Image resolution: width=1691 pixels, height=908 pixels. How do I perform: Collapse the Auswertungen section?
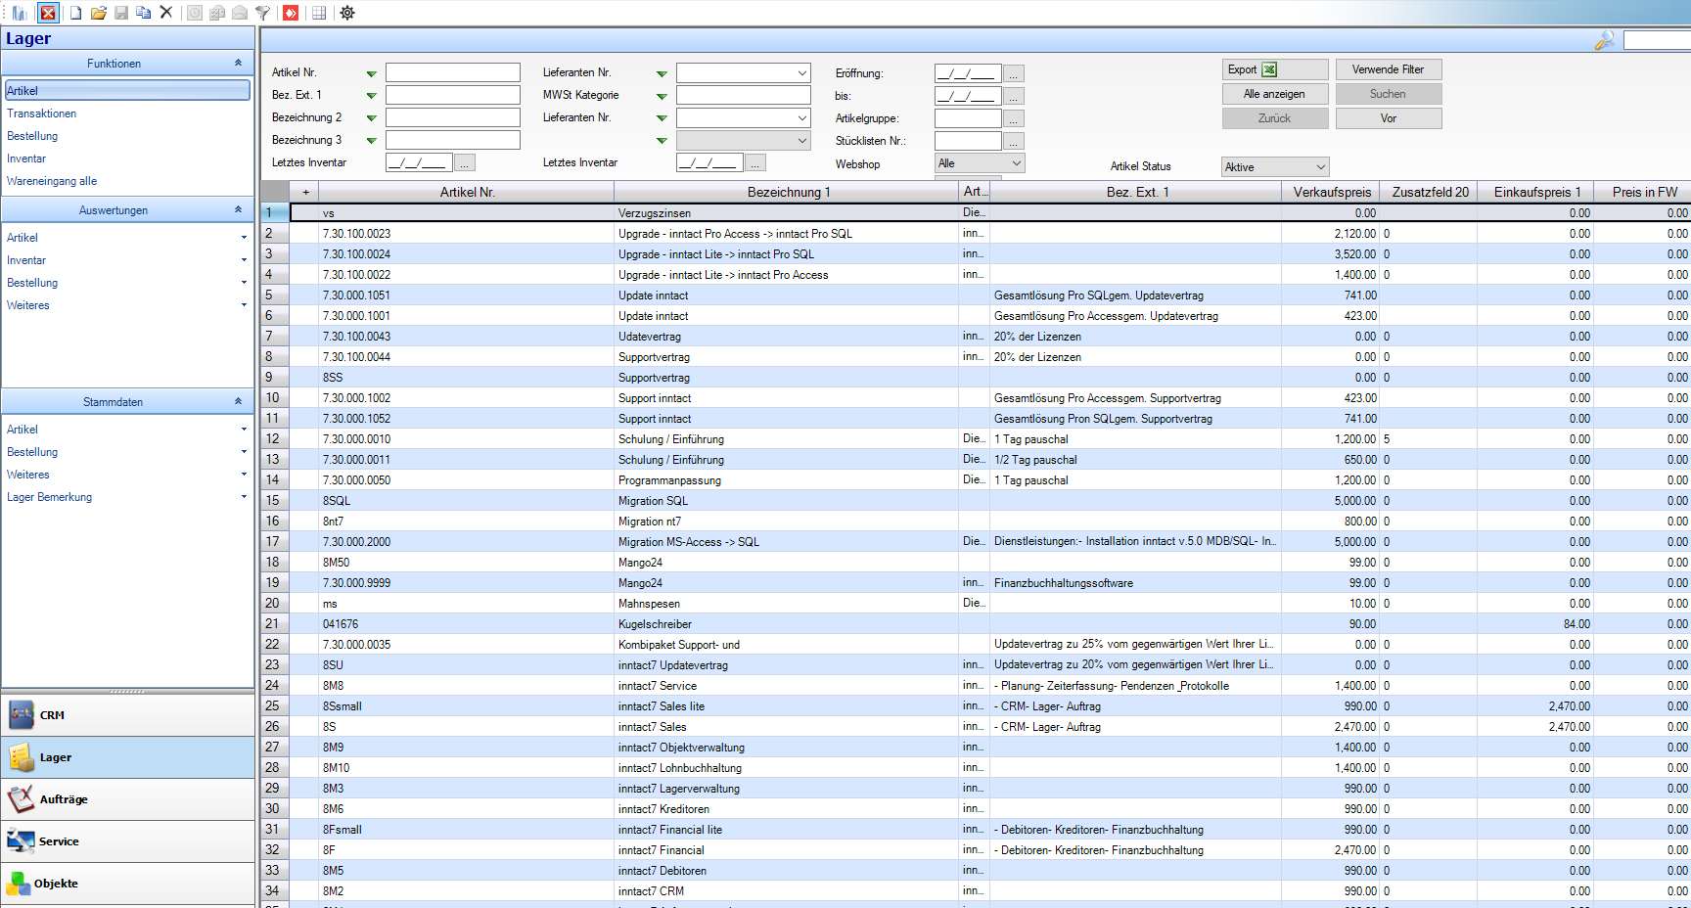238,209
